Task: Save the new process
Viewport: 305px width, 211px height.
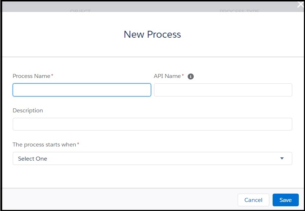Action: pos(286,200)
